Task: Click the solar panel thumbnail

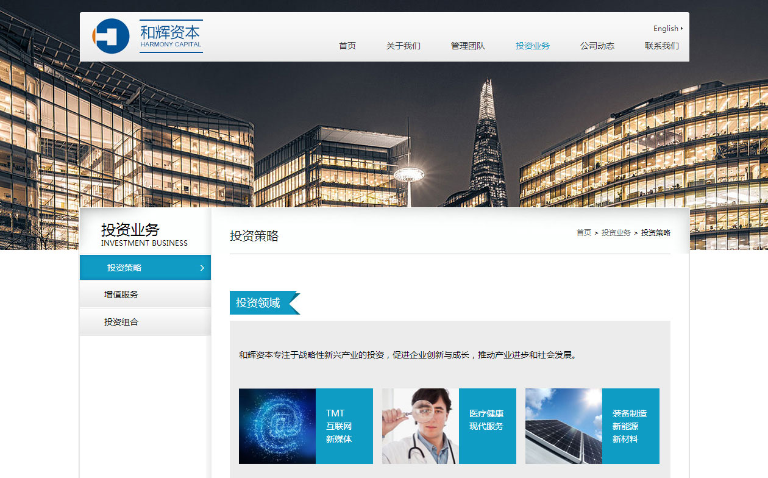Action: [x=564, y=426]
